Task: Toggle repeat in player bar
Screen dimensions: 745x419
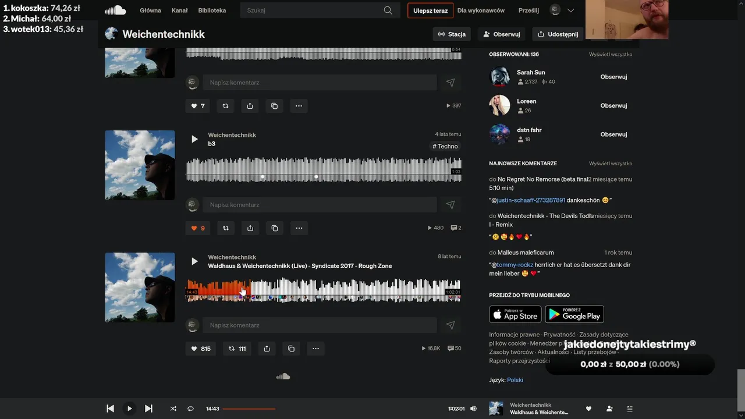Action: click(190, 409)
